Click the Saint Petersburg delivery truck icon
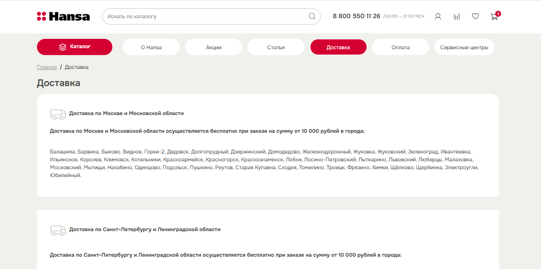This screenshot has width=541, height=269. 58,231
